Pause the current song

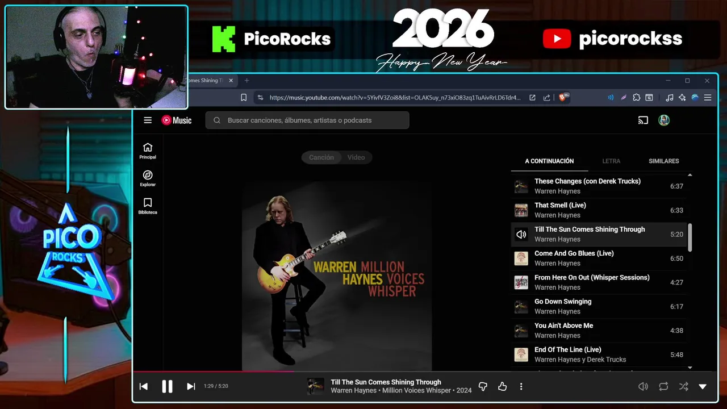pyautogui.click(x=167, y=386)
